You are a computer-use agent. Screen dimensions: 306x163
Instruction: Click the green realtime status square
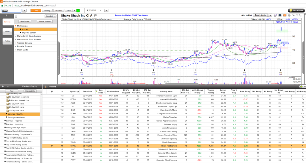coord(78,10)
